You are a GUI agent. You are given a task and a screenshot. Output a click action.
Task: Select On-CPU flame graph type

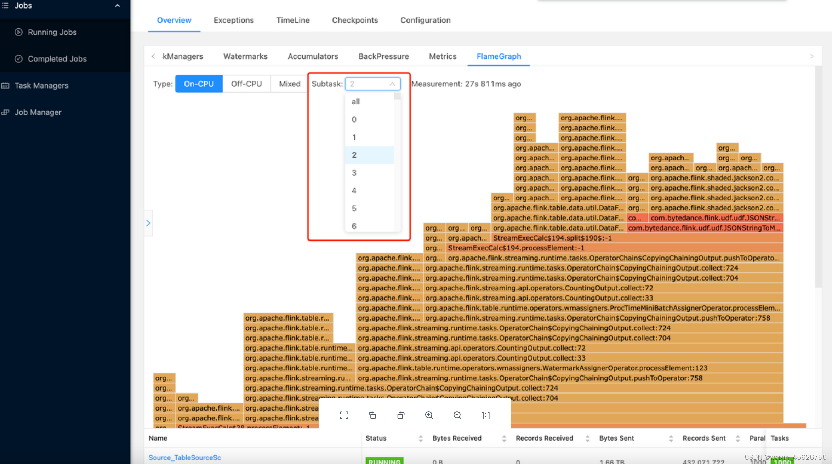coord(198,84)
